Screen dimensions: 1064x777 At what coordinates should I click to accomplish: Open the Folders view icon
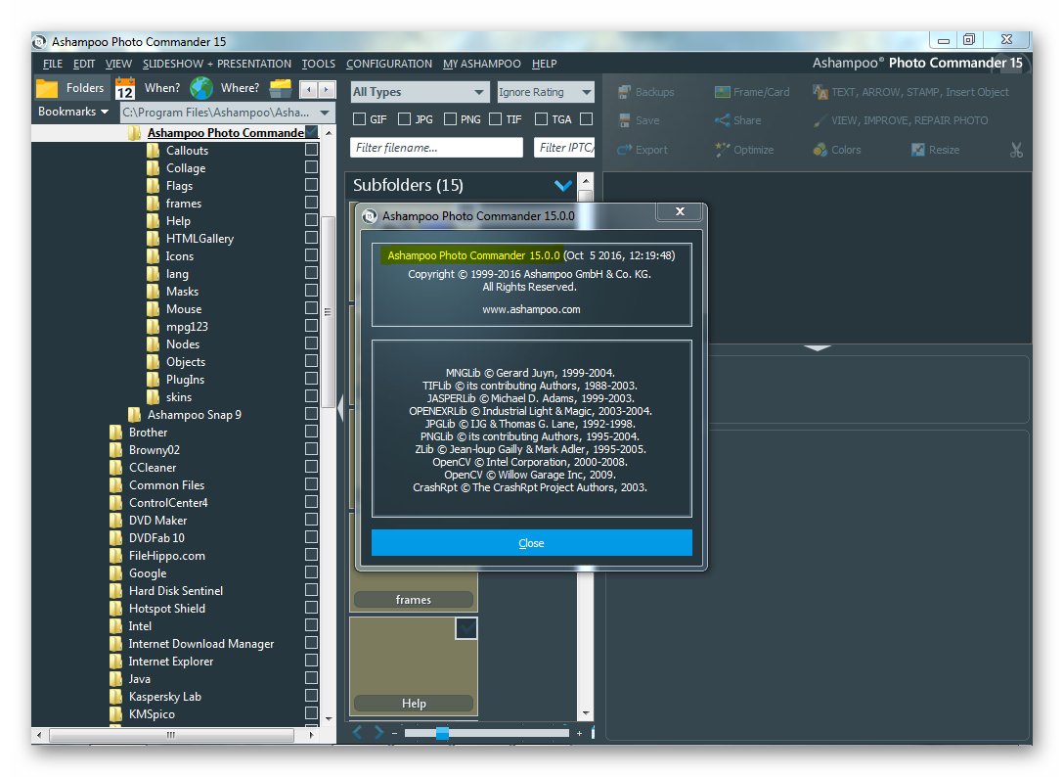[x=47, y=89]
